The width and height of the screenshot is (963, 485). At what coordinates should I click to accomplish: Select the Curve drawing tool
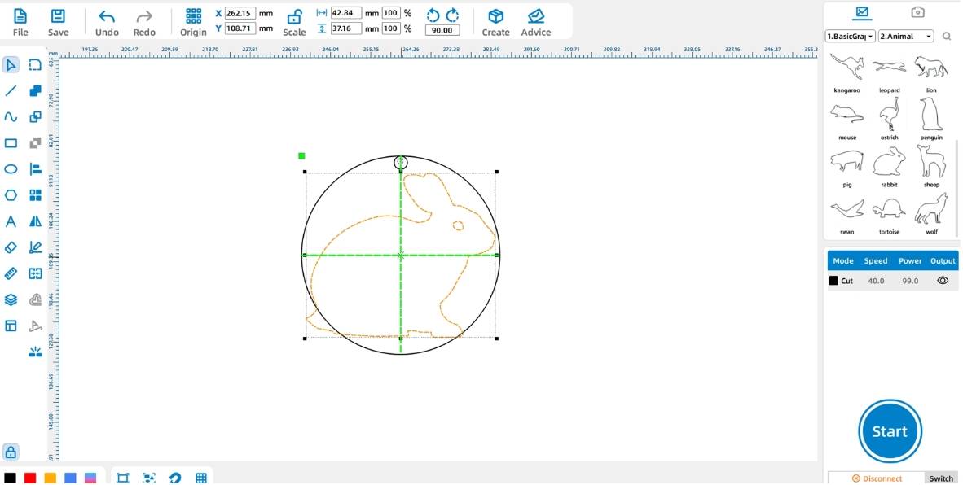11,117
